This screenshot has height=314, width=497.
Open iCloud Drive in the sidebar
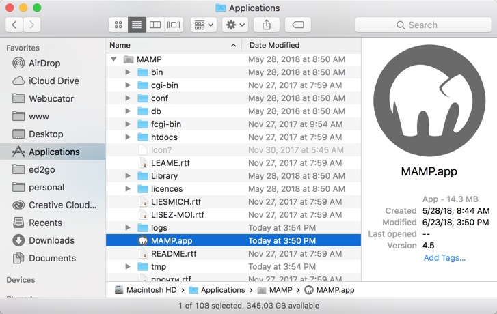[x=53, y=81]
